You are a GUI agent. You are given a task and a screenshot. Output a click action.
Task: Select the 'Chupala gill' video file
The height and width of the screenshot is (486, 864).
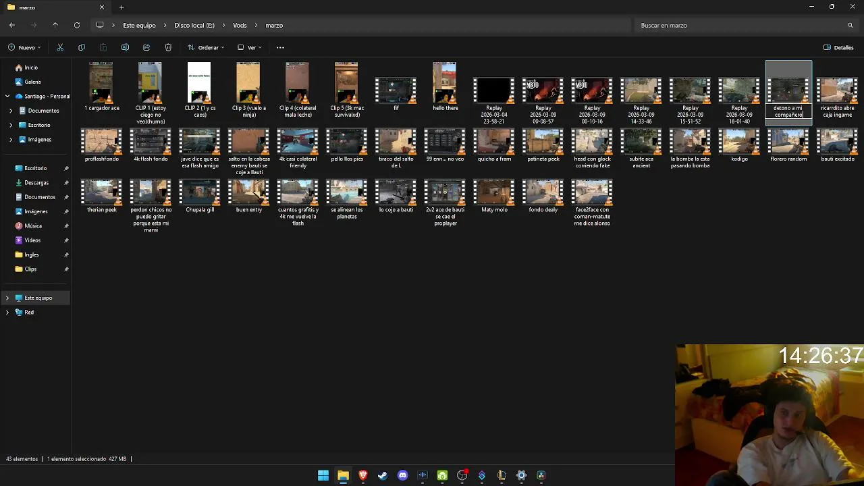200,196
